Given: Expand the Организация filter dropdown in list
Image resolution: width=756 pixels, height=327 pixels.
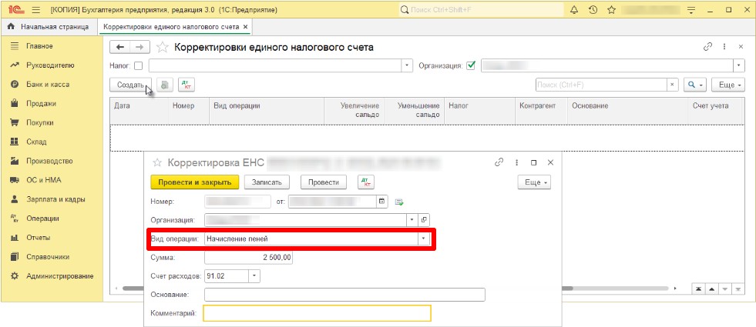Looking at the screenshot, I should pos(739,65).
